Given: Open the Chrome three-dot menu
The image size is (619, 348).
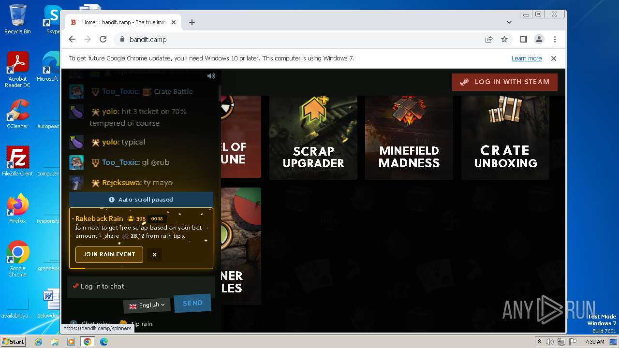Looking at the screenshot, I should (555, 40).
